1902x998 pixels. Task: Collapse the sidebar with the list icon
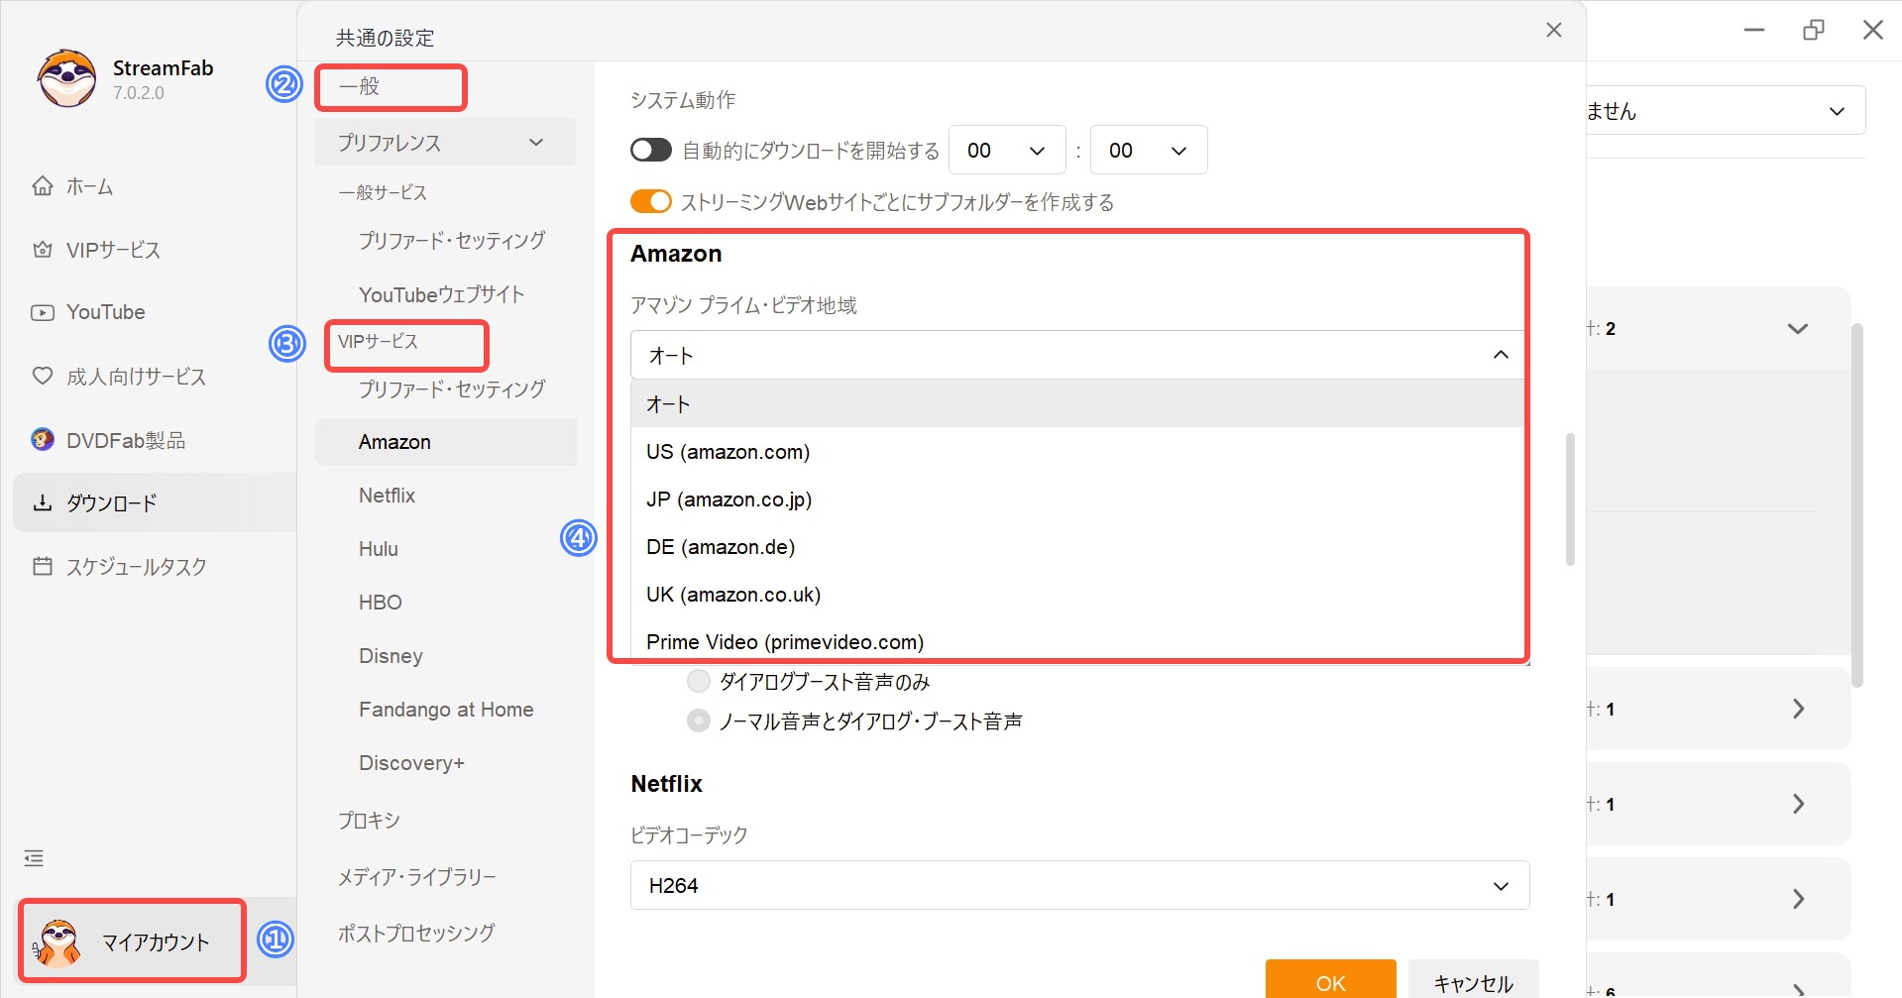[x=34, y=858]
